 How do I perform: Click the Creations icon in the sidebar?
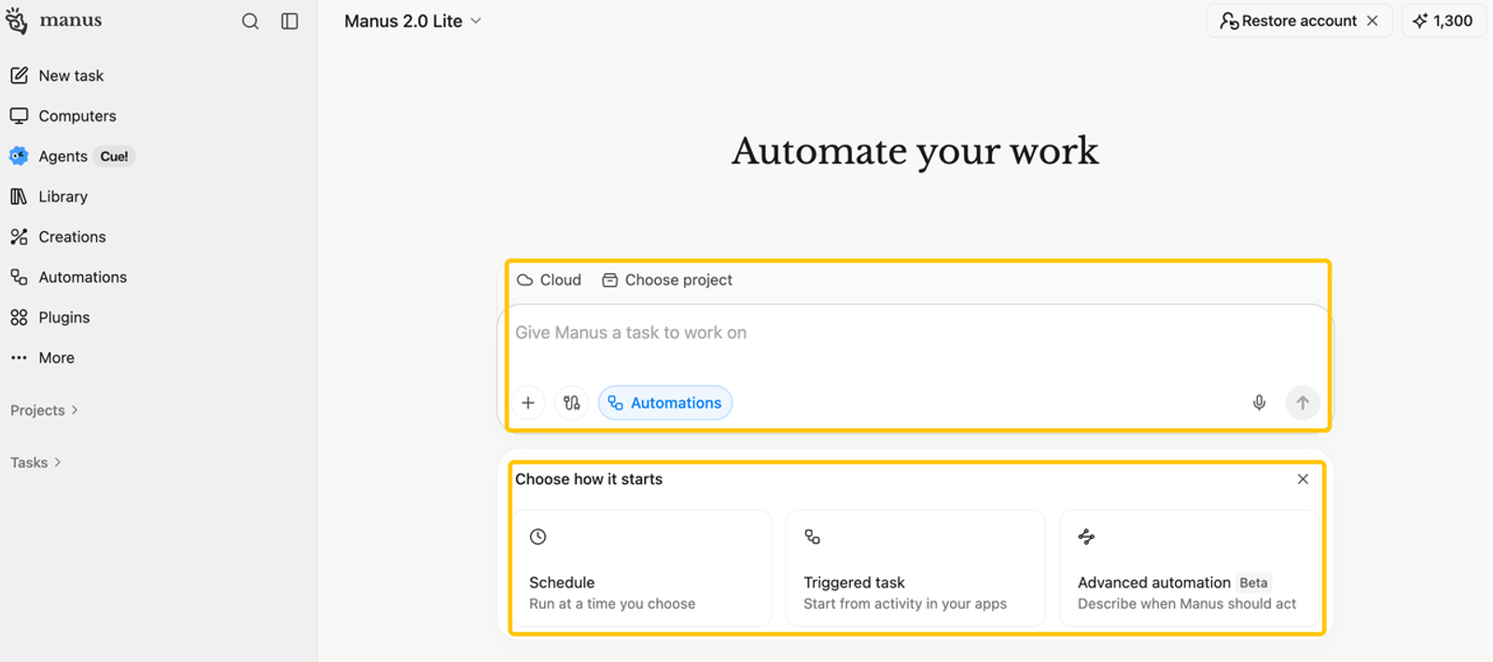pos(19,237)
